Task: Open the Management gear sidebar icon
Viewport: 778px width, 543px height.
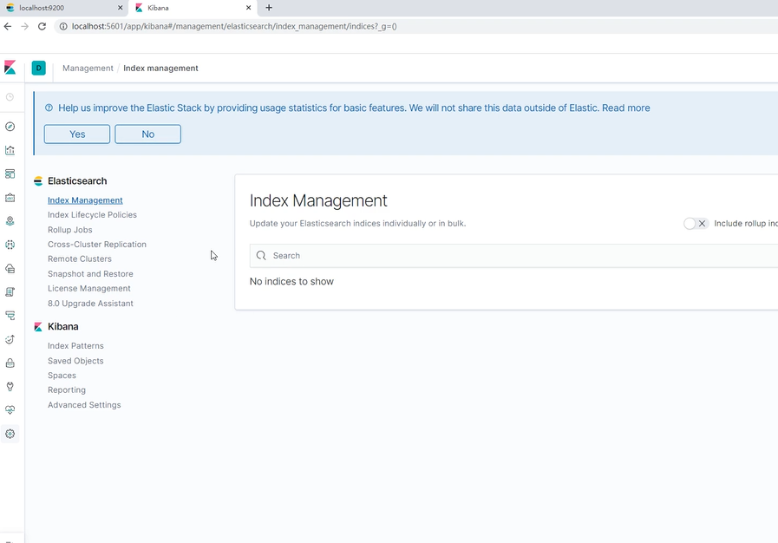Action: point(10,434)
